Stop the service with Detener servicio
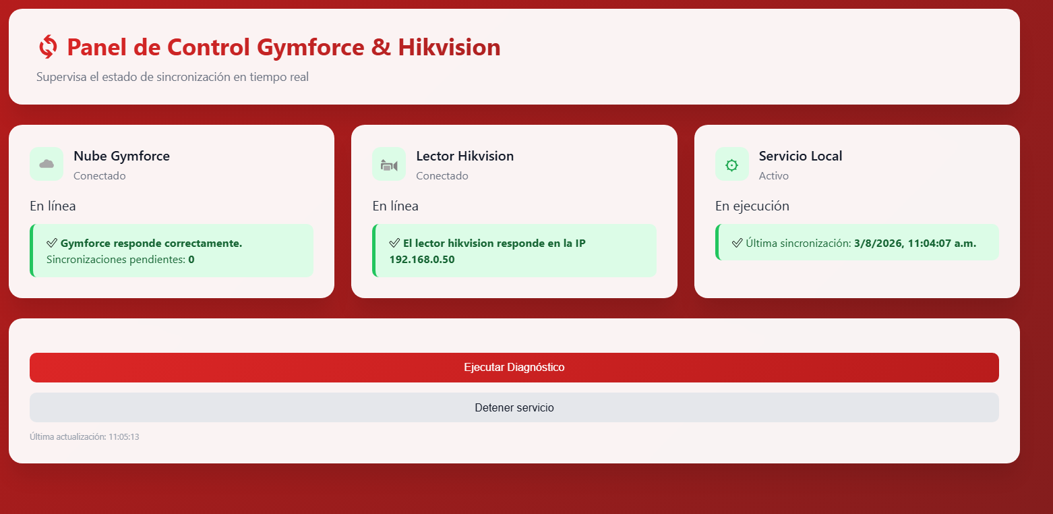 point(514,407)
